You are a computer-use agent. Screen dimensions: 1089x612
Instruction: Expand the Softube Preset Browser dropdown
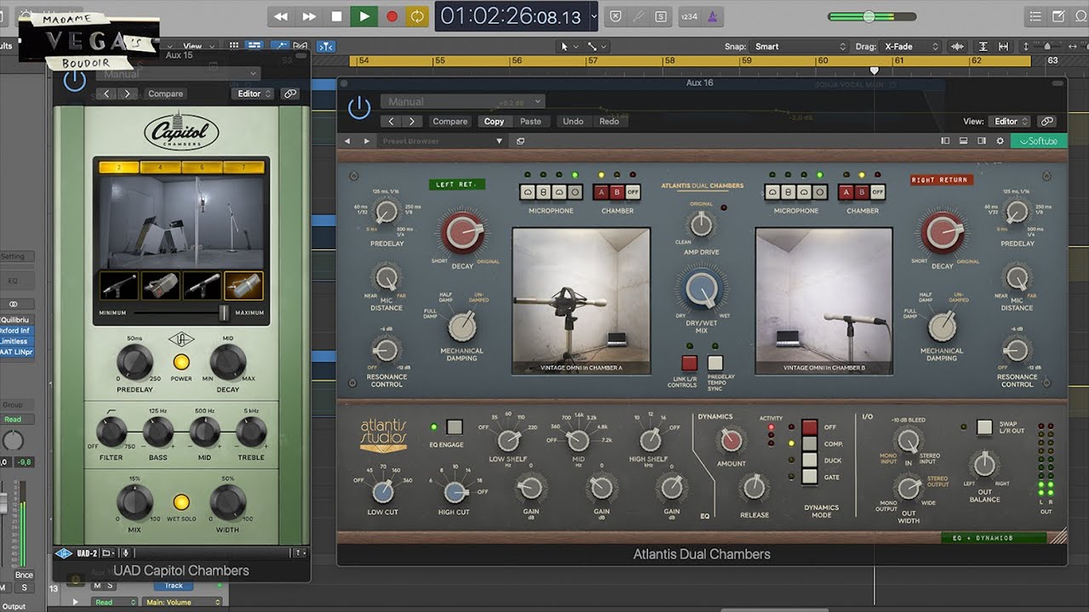pos(499,141)
